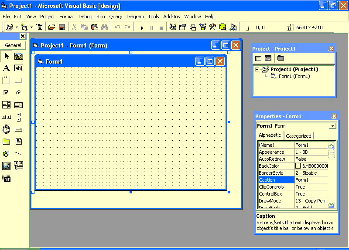Collapse the Project1 tree node
The height and width of the screenshot is (250, 349).
257,70
